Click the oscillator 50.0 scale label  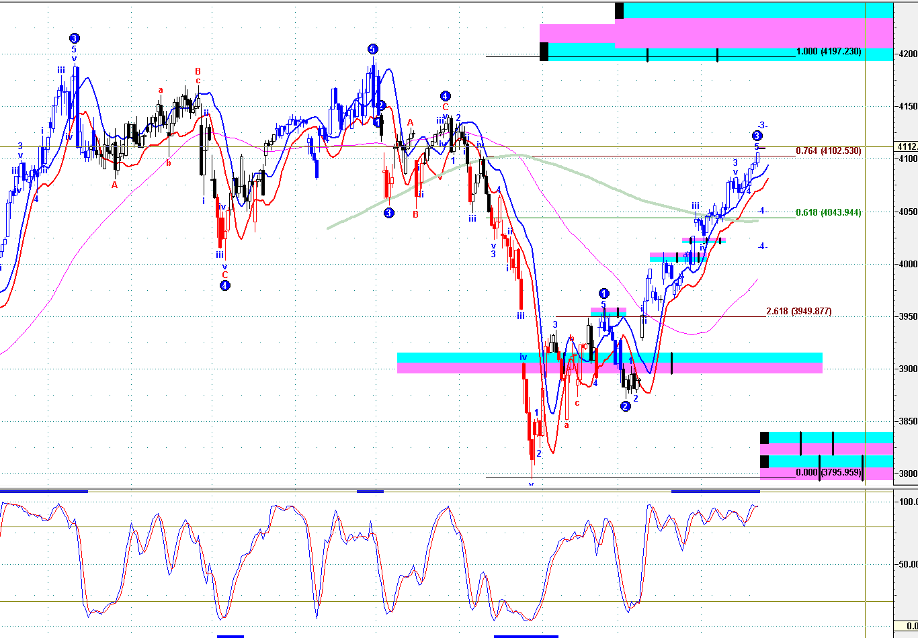908,565
